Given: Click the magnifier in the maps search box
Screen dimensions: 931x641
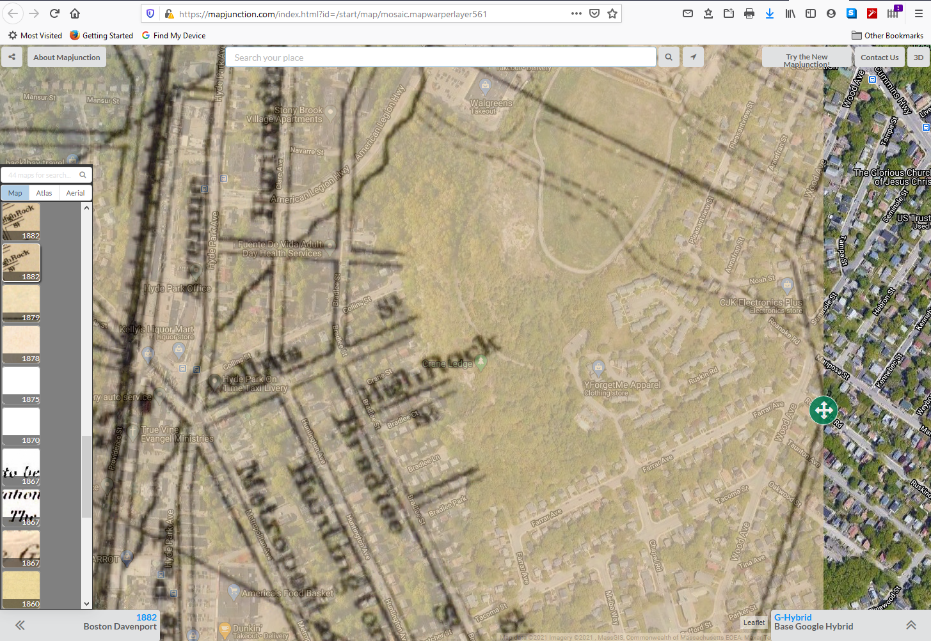Looking at the screenshot, I should pos(83,174).
